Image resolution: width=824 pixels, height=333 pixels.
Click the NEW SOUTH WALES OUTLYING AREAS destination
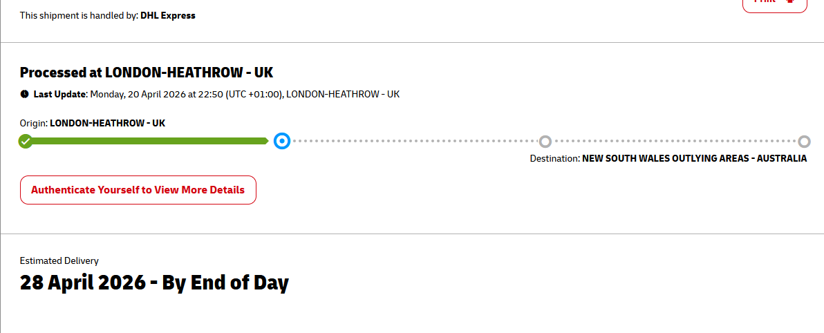(694, 158)
